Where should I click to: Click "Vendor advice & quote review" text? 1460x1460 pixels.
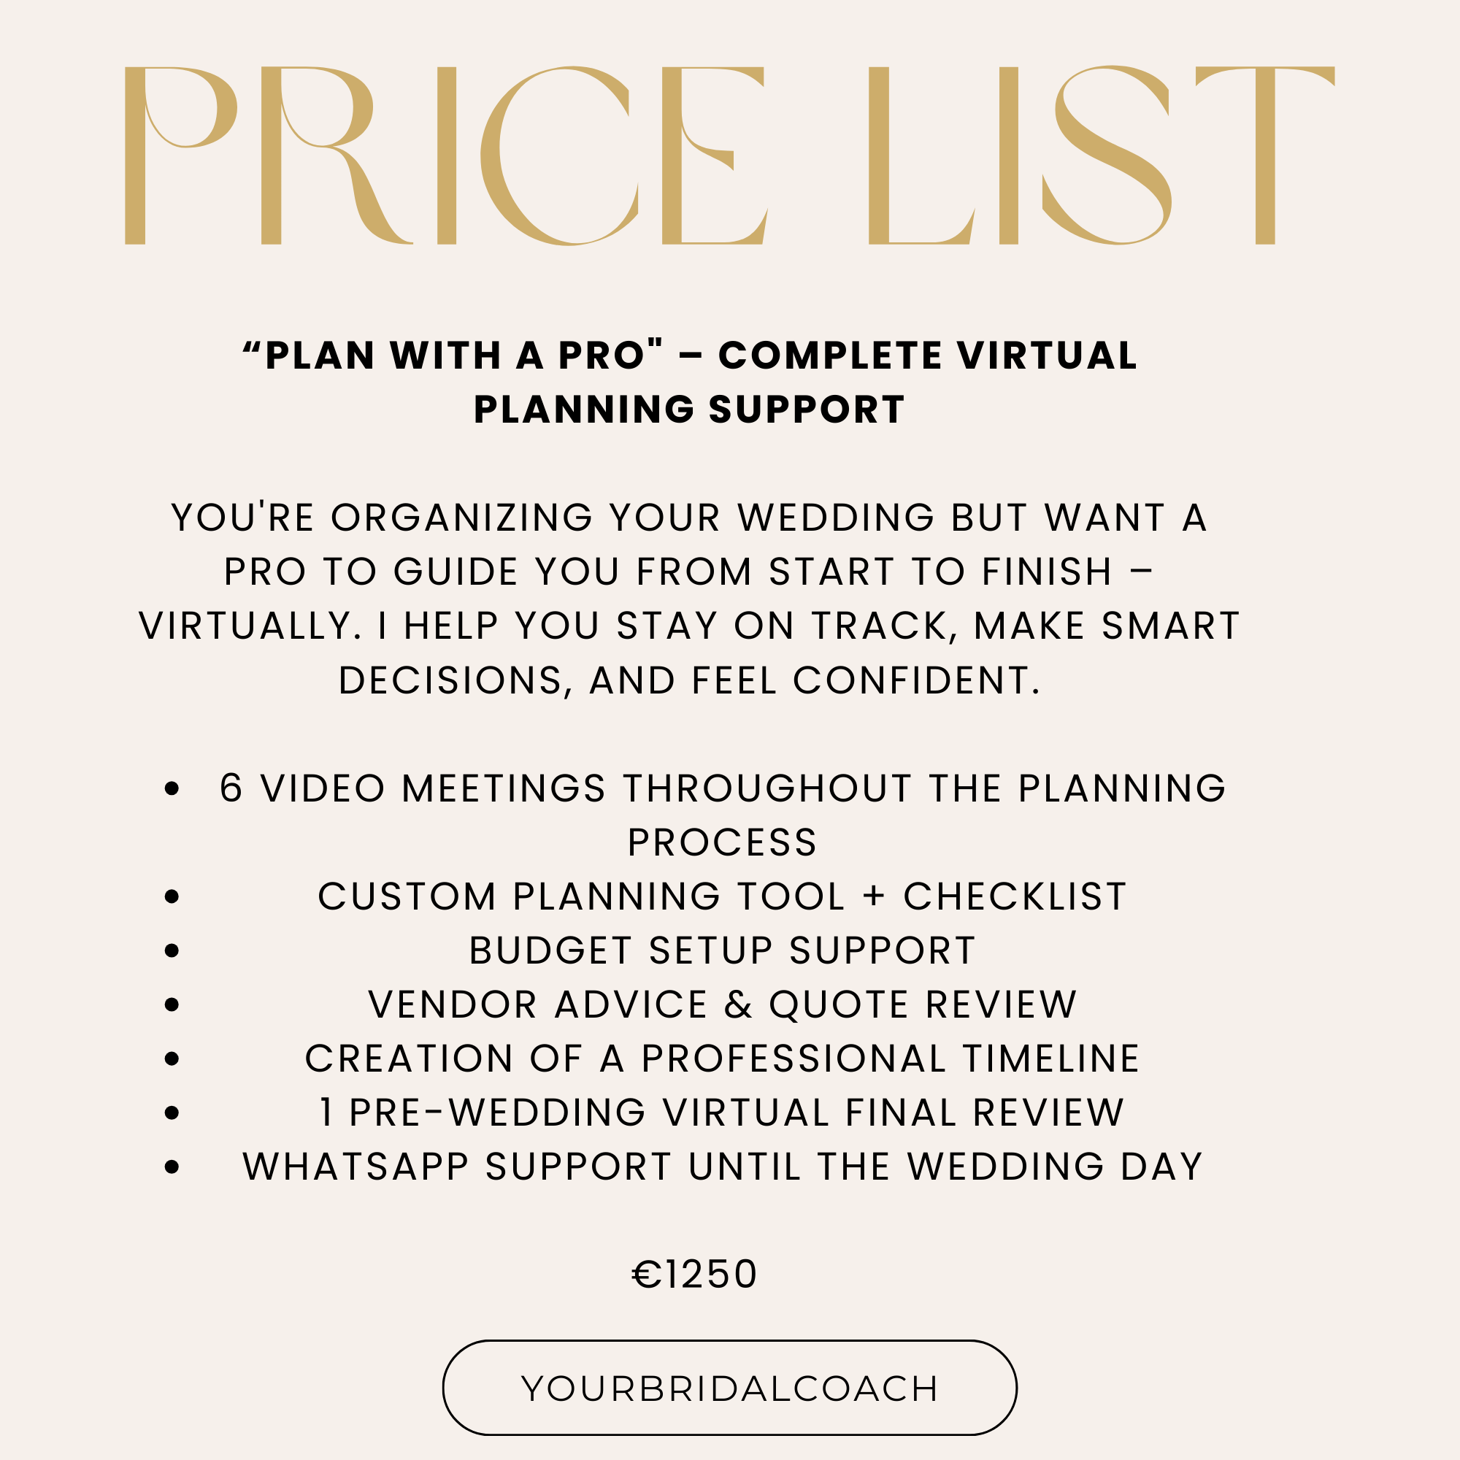click(x=722, y=1004)
